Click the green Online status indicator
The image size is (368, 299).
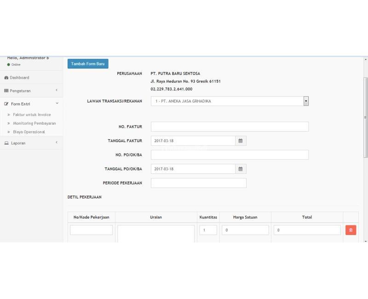(9, 64)
